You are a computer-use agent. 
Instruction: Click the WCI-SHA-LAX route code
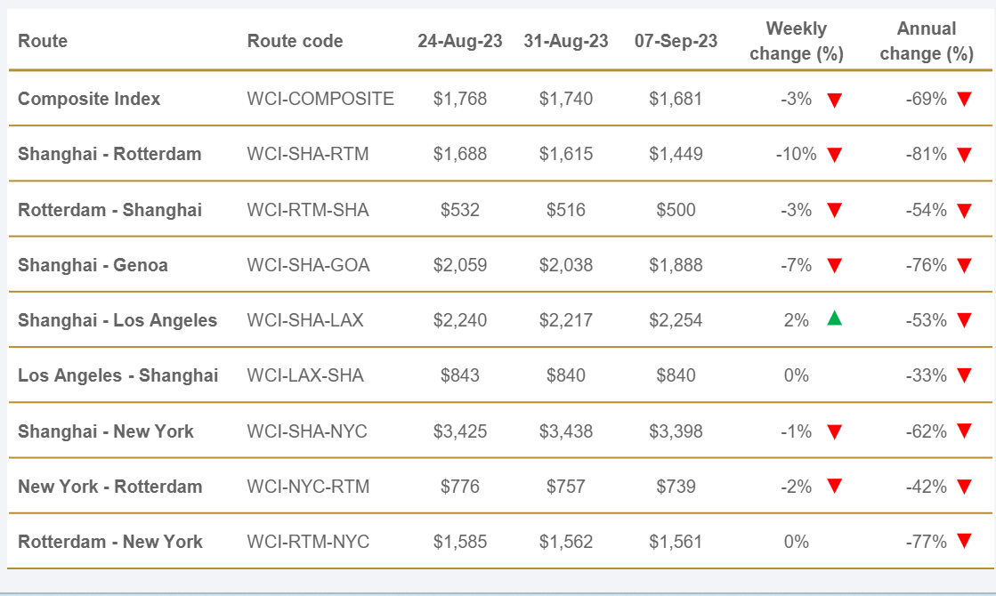coord(305,320)
